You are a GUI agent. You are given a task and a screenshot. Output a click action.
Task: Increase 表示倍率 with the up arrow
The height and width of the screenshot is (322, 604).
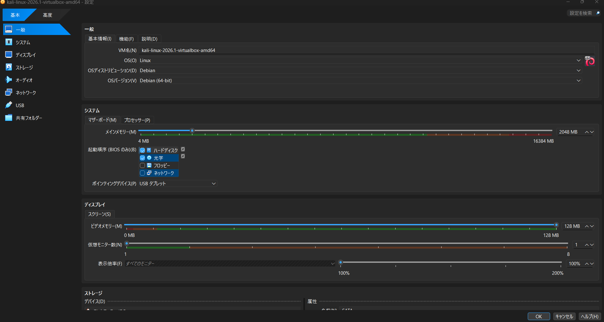coord(587,264)
